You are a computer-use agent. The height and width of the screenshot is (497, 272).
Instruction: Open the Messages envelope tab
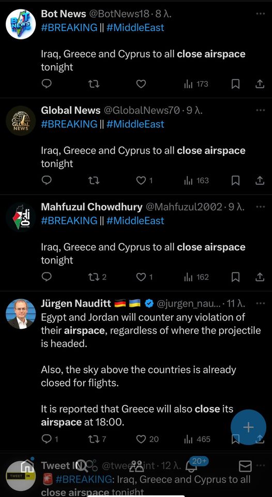[x=245, y=466]
